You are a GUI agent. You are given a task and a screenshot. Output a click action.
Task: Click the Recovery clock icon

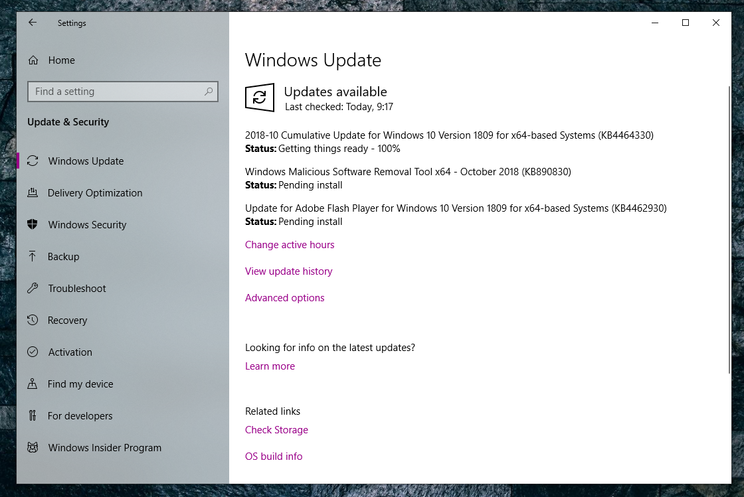[33, 320]
